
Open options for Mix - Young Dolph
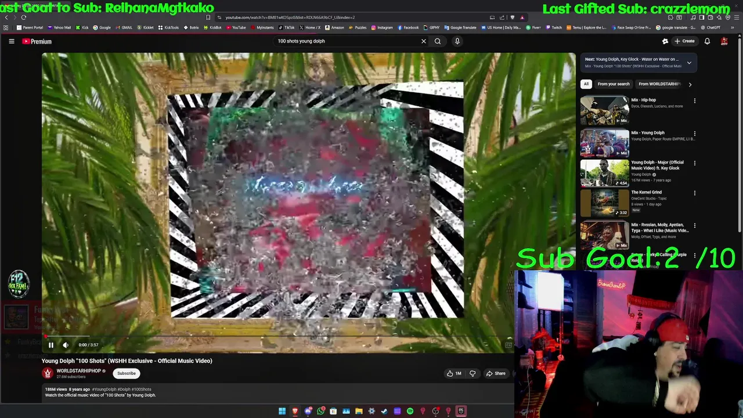pos(694,134)
